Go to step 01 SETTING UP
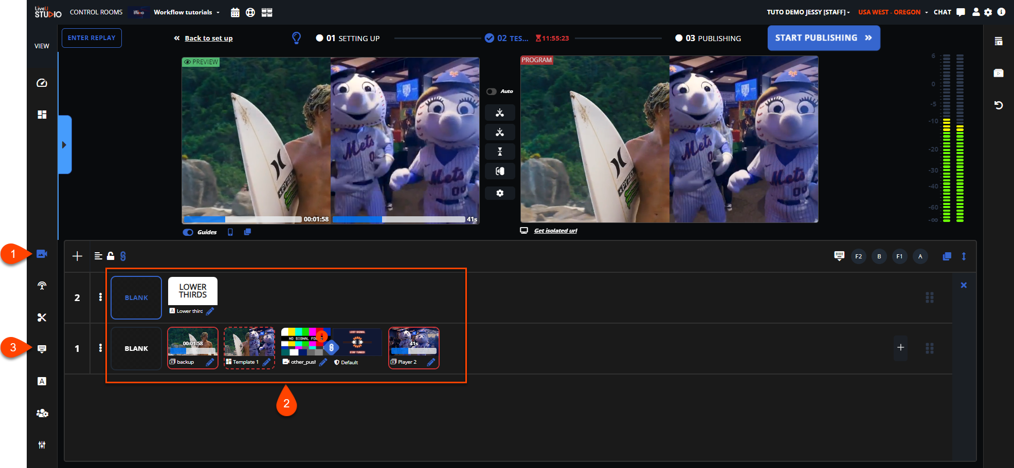Viewport: 1014px width, 468px height. tap(348, 38)
